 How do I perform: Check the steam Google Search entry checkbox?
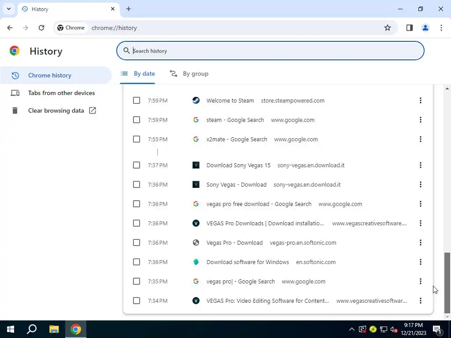click(x=137, y=120)
